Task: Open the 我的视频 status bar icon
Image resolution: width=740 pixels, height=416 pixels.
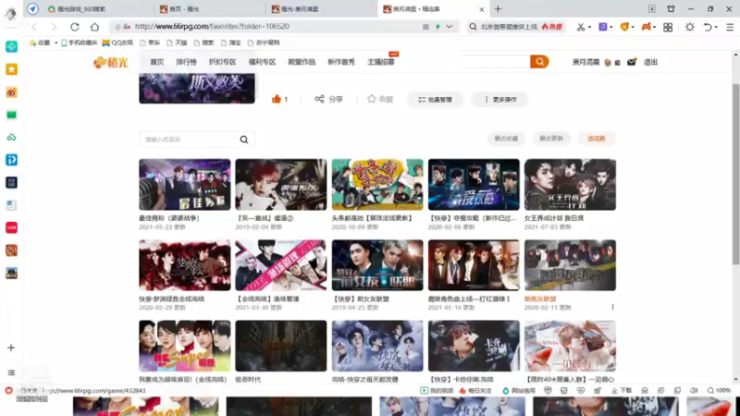Action: tap(437, 390)
